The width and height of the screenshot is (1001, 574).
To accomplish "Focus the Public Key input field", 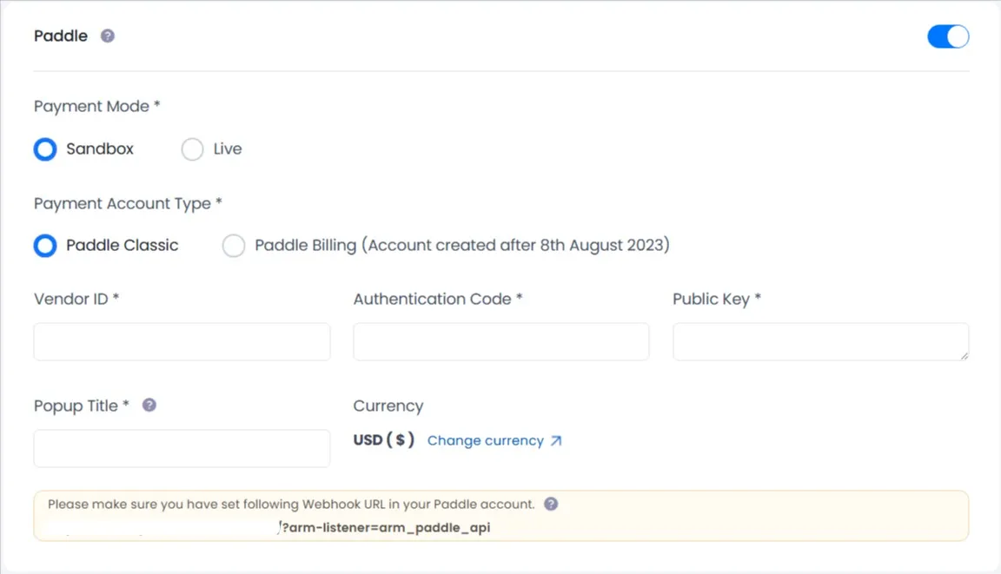I will point(820,341).
